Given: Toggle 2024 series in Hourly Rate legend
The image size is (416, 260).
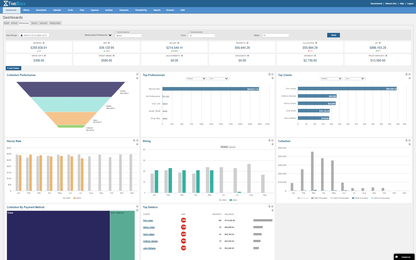Looking at the screenshot, I should [x=77, y=198].
